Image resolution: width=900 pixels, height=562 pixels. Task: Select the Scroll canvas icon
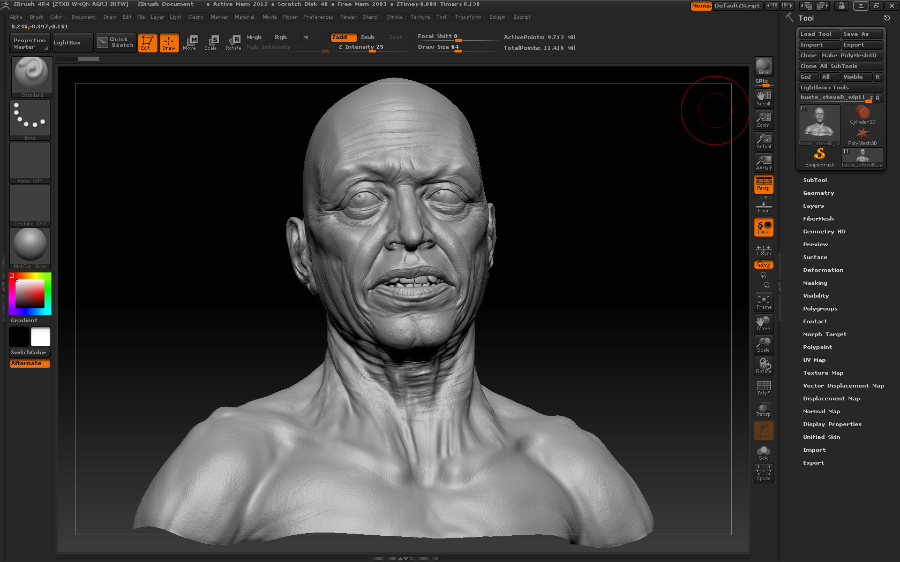pos(763,98)
